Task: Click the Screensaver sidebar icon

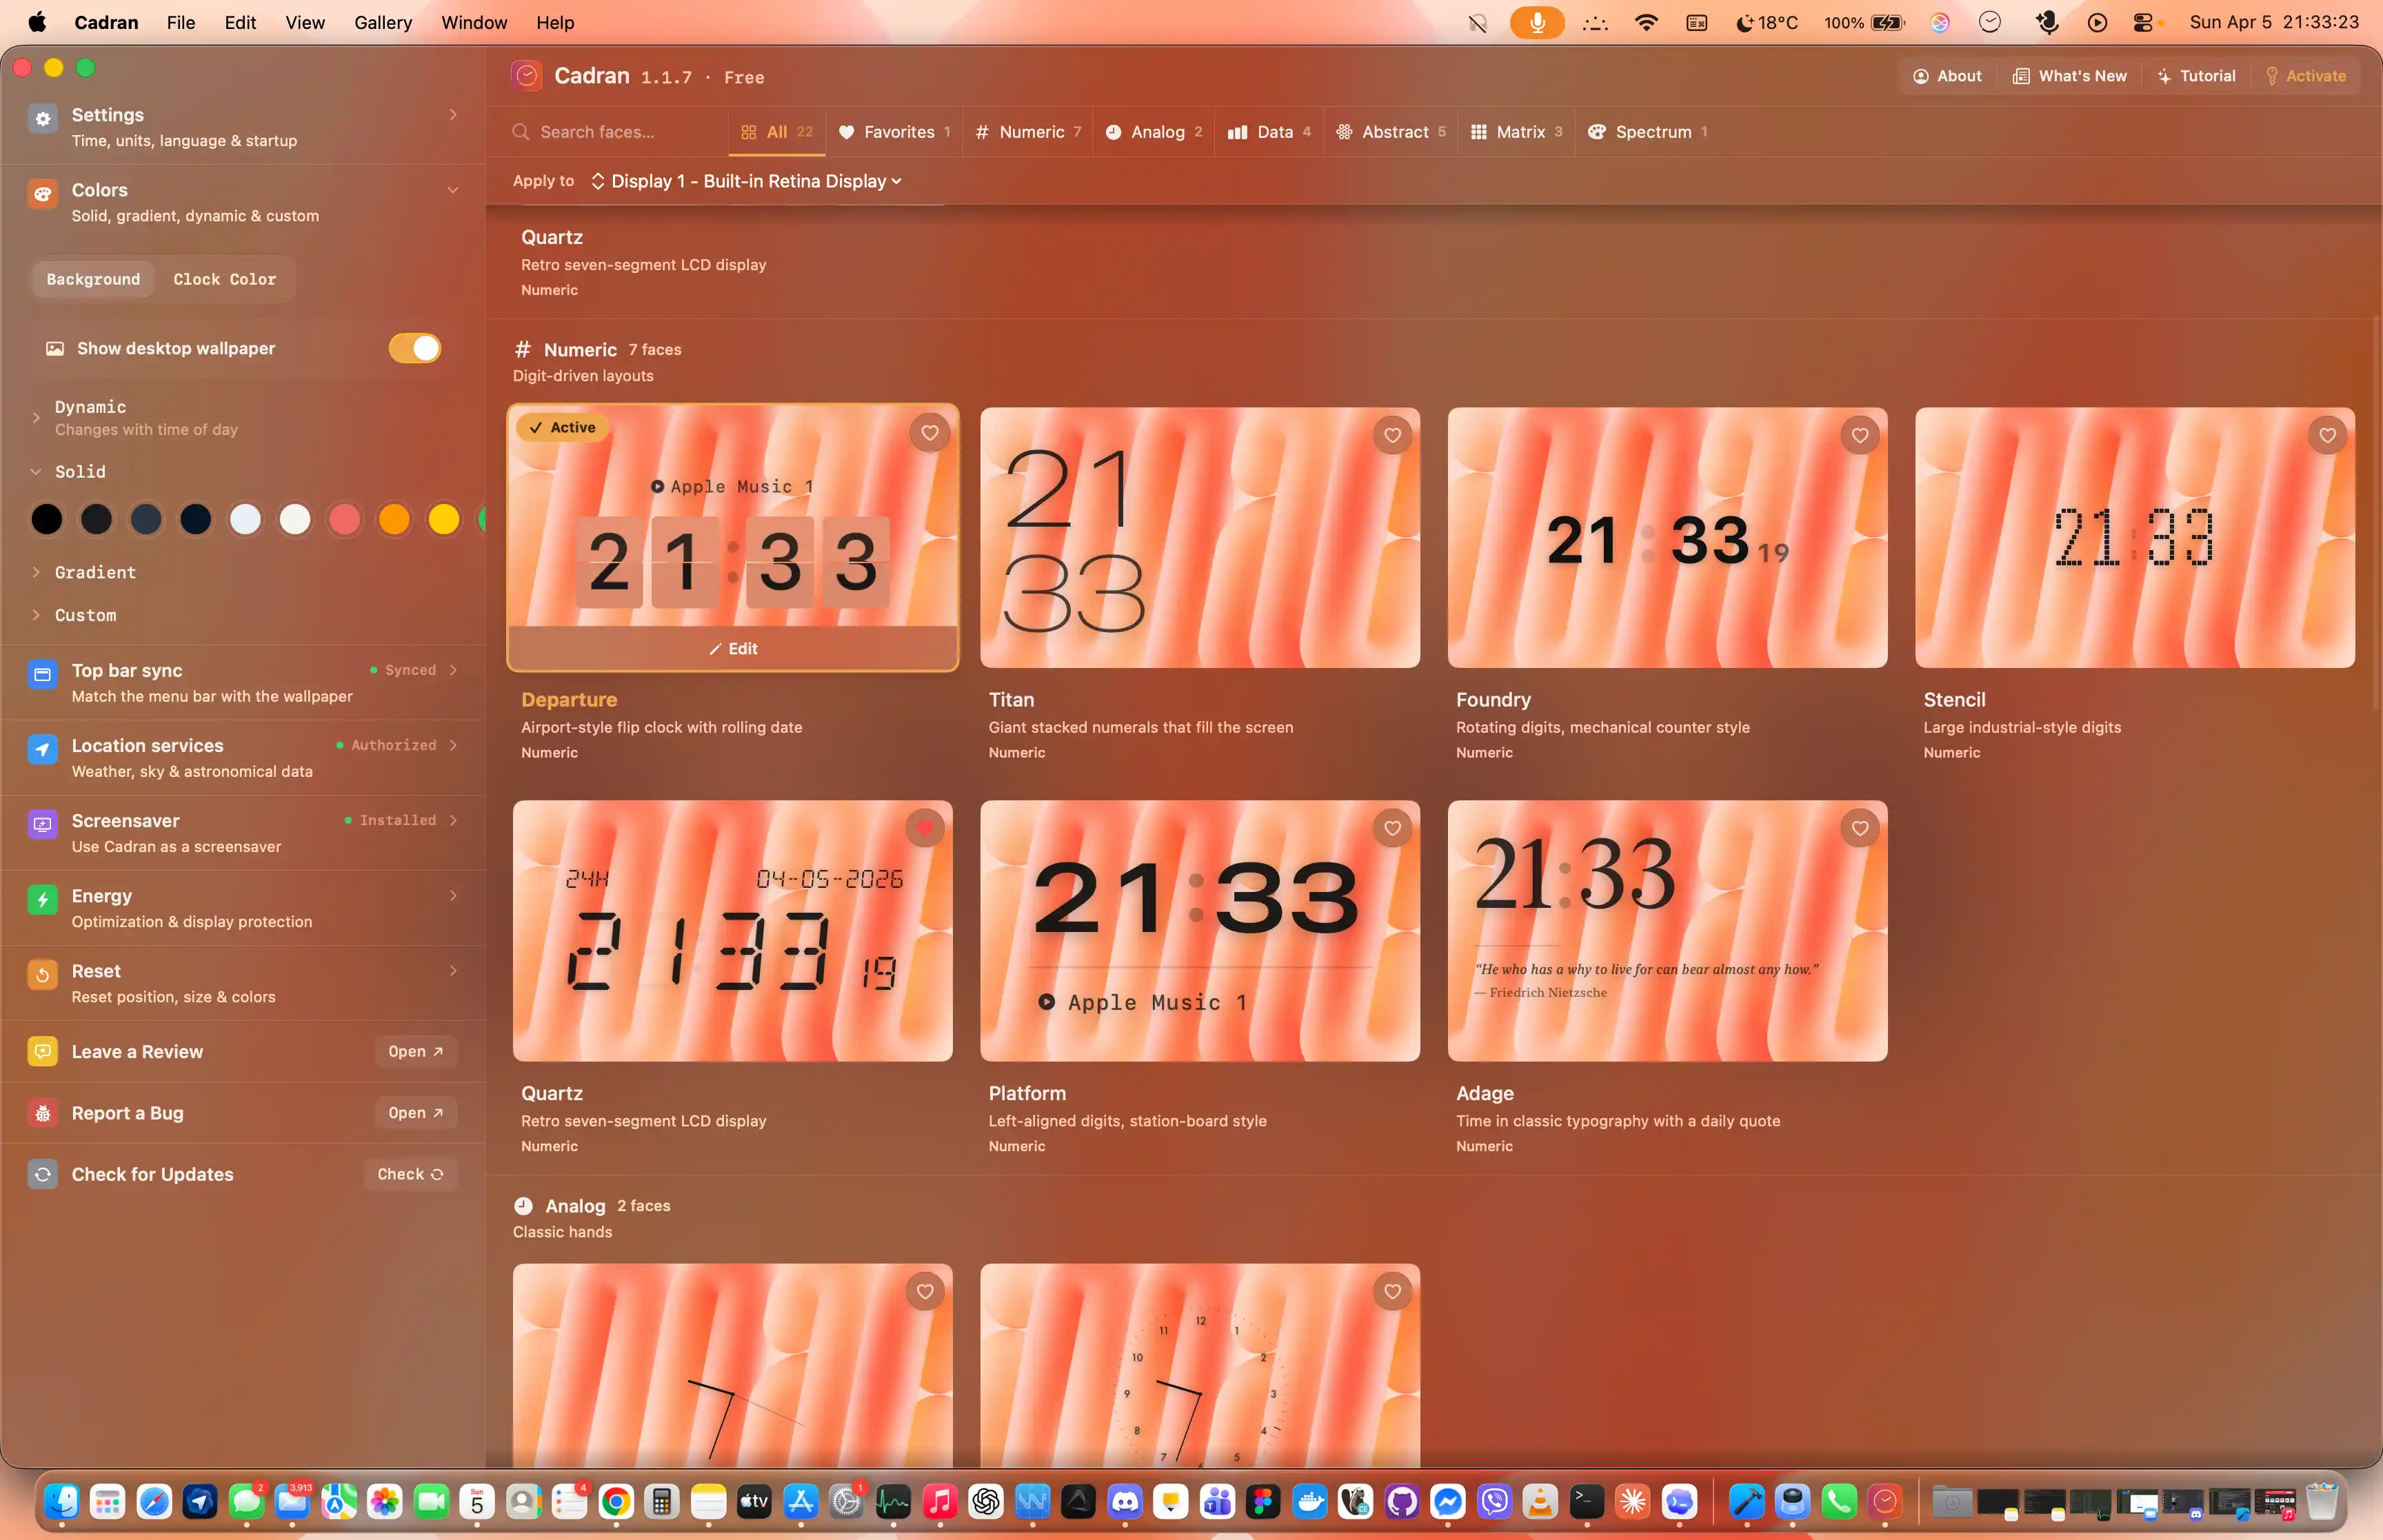Action: tap(42, 825)
